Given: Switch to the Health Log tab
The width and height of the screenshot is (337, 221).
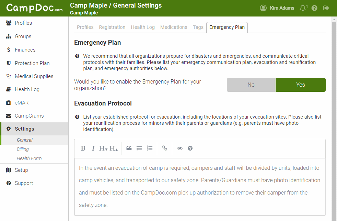Looking at the screenshot, I should pyautogui.click(x=143, y=27).
